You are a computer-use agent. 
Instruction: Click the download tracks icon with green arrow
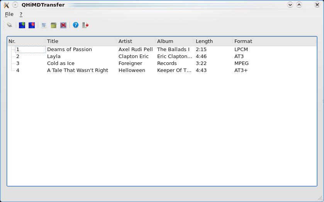pos(22,25)
